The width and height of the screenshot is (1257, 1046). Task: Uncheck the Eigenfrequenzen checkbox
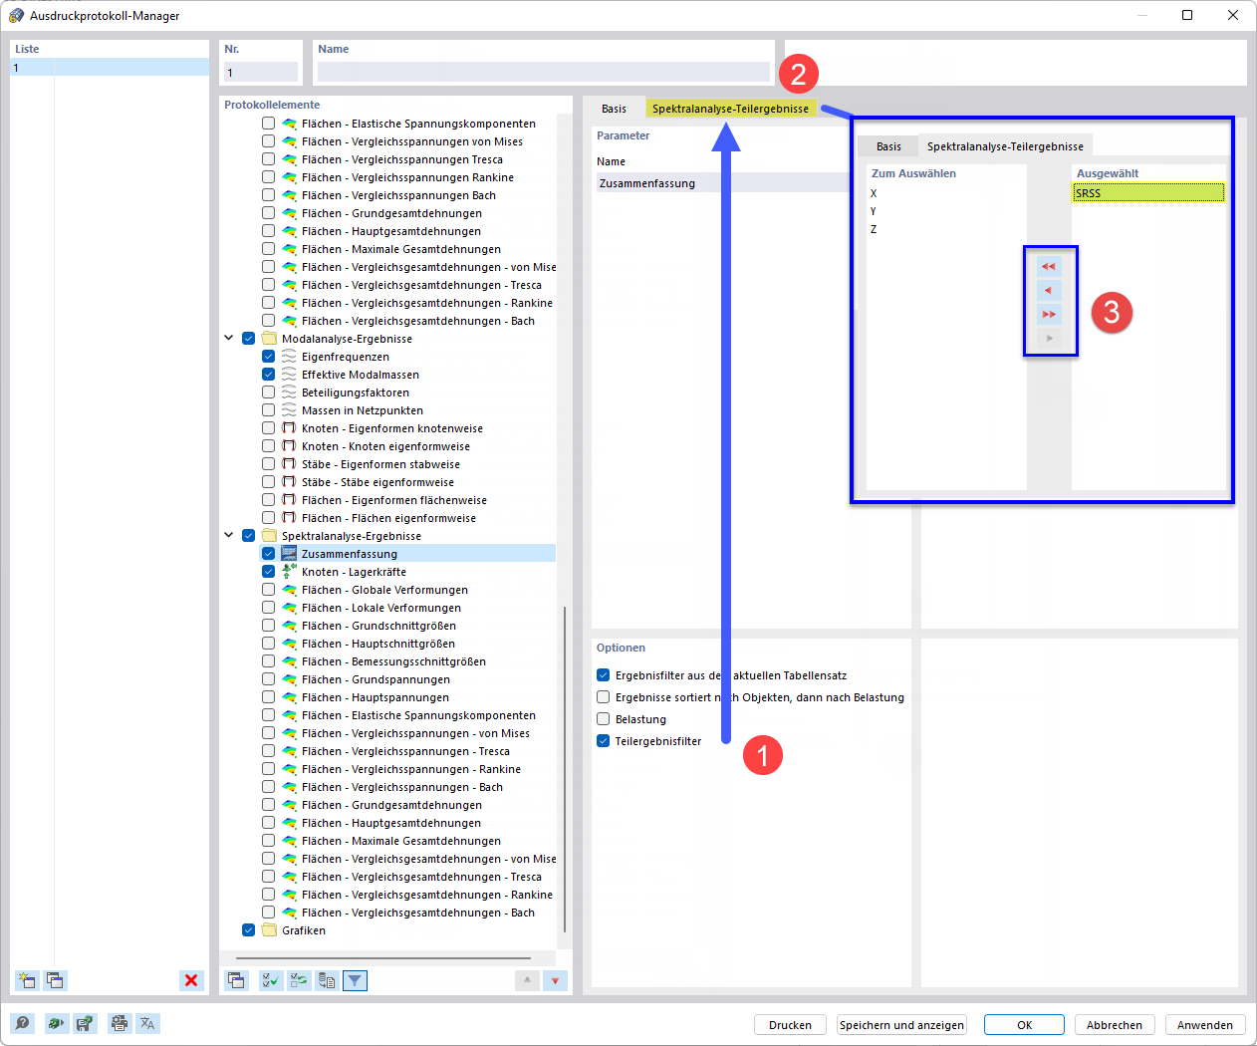[268, 357]
